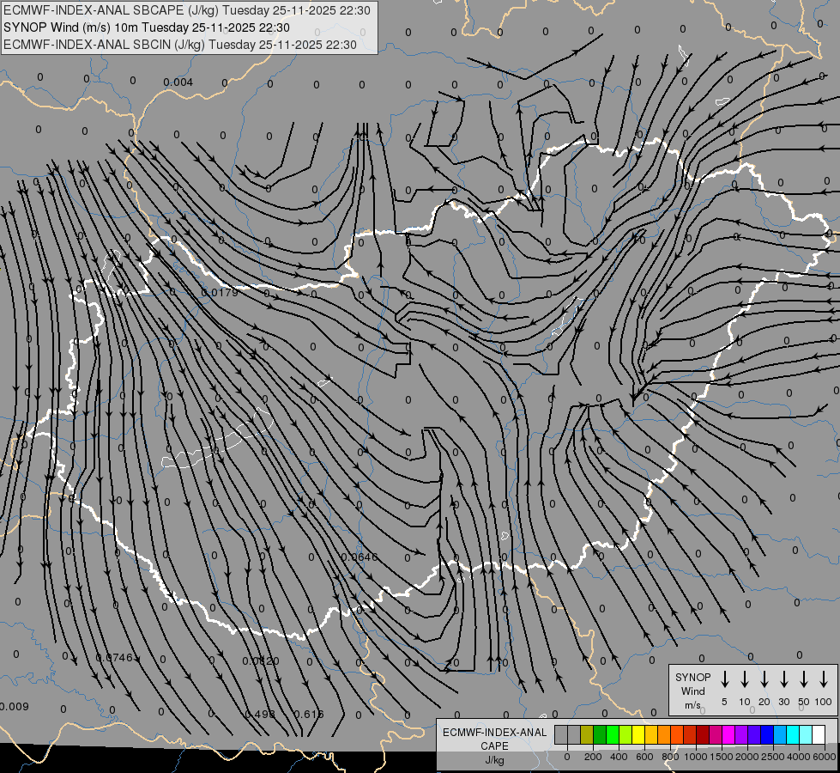Click the 200 tick label in CAPE legend
The height and width of the screenshot is (773, 840).
coord(593,757)
